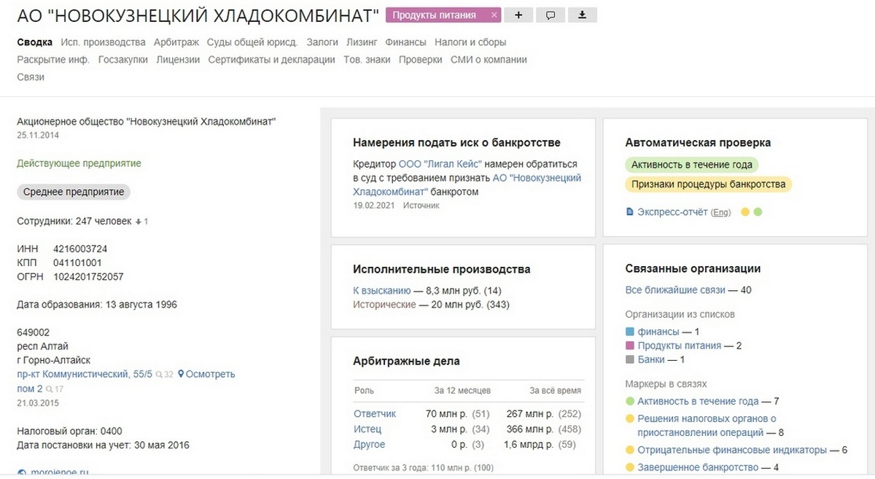Click magnifier next to пом 2

point(50,389)
